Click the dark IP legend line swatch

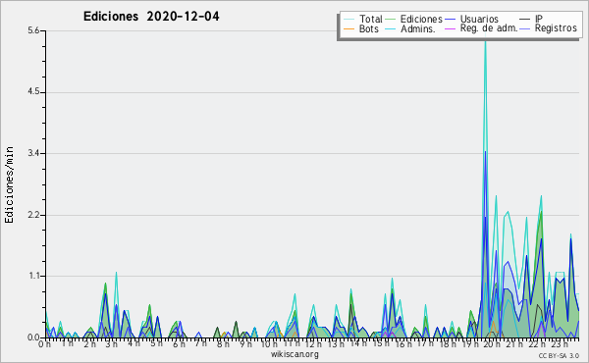click(525, 20)
